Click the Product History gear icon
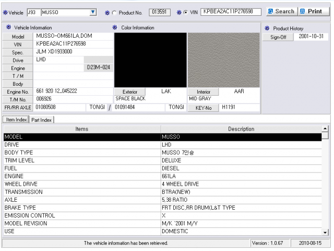 (267, 28)
